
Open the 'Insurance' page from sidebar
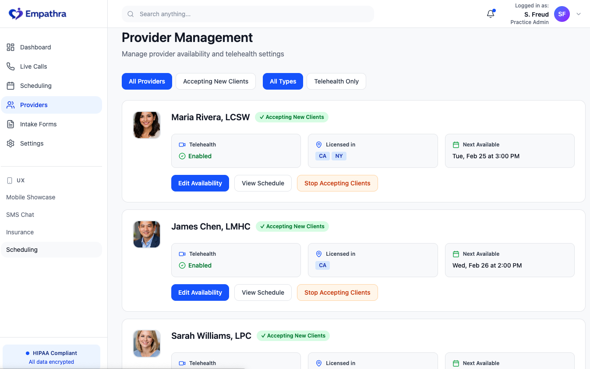20,232
